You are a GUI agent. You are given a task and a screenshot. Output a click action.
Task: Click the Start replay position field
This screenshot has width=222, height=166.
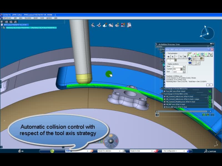(178, 66)
